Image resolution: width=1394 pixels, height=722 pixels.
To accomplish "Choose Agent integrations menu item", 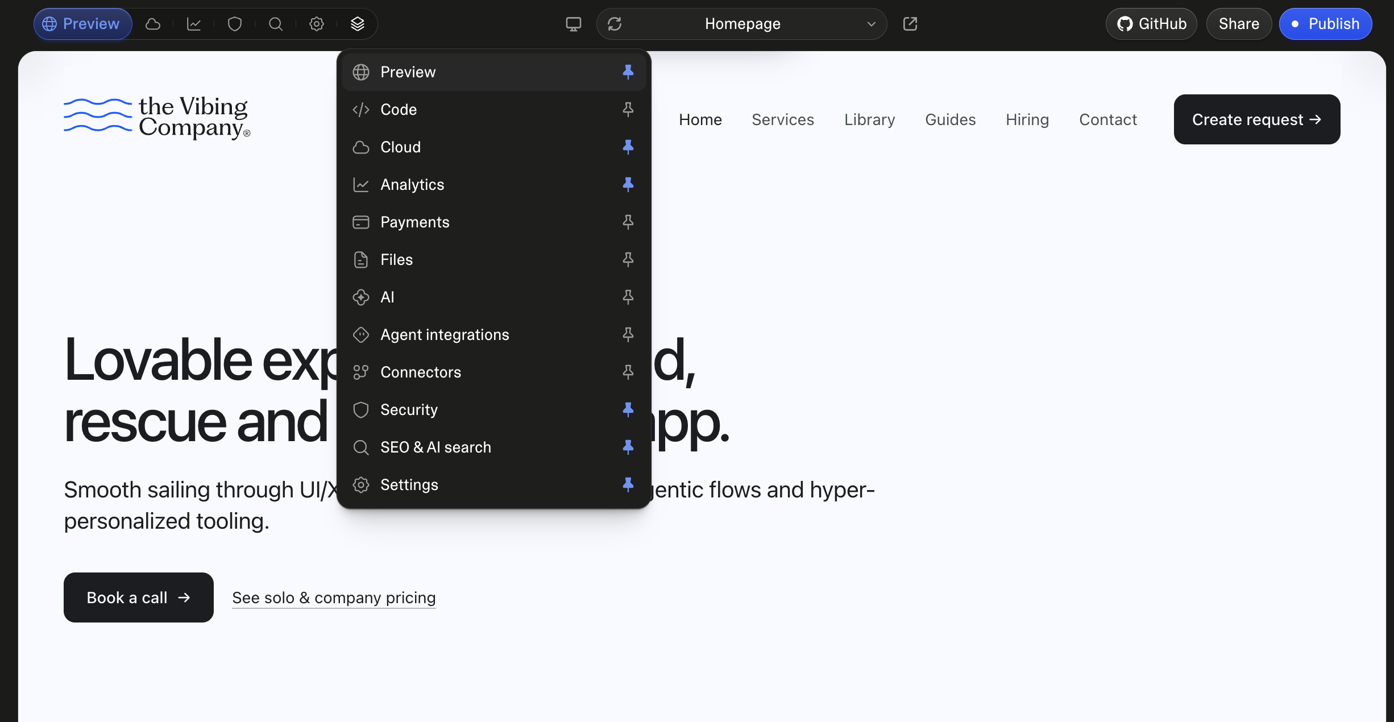I will point(493,335).
